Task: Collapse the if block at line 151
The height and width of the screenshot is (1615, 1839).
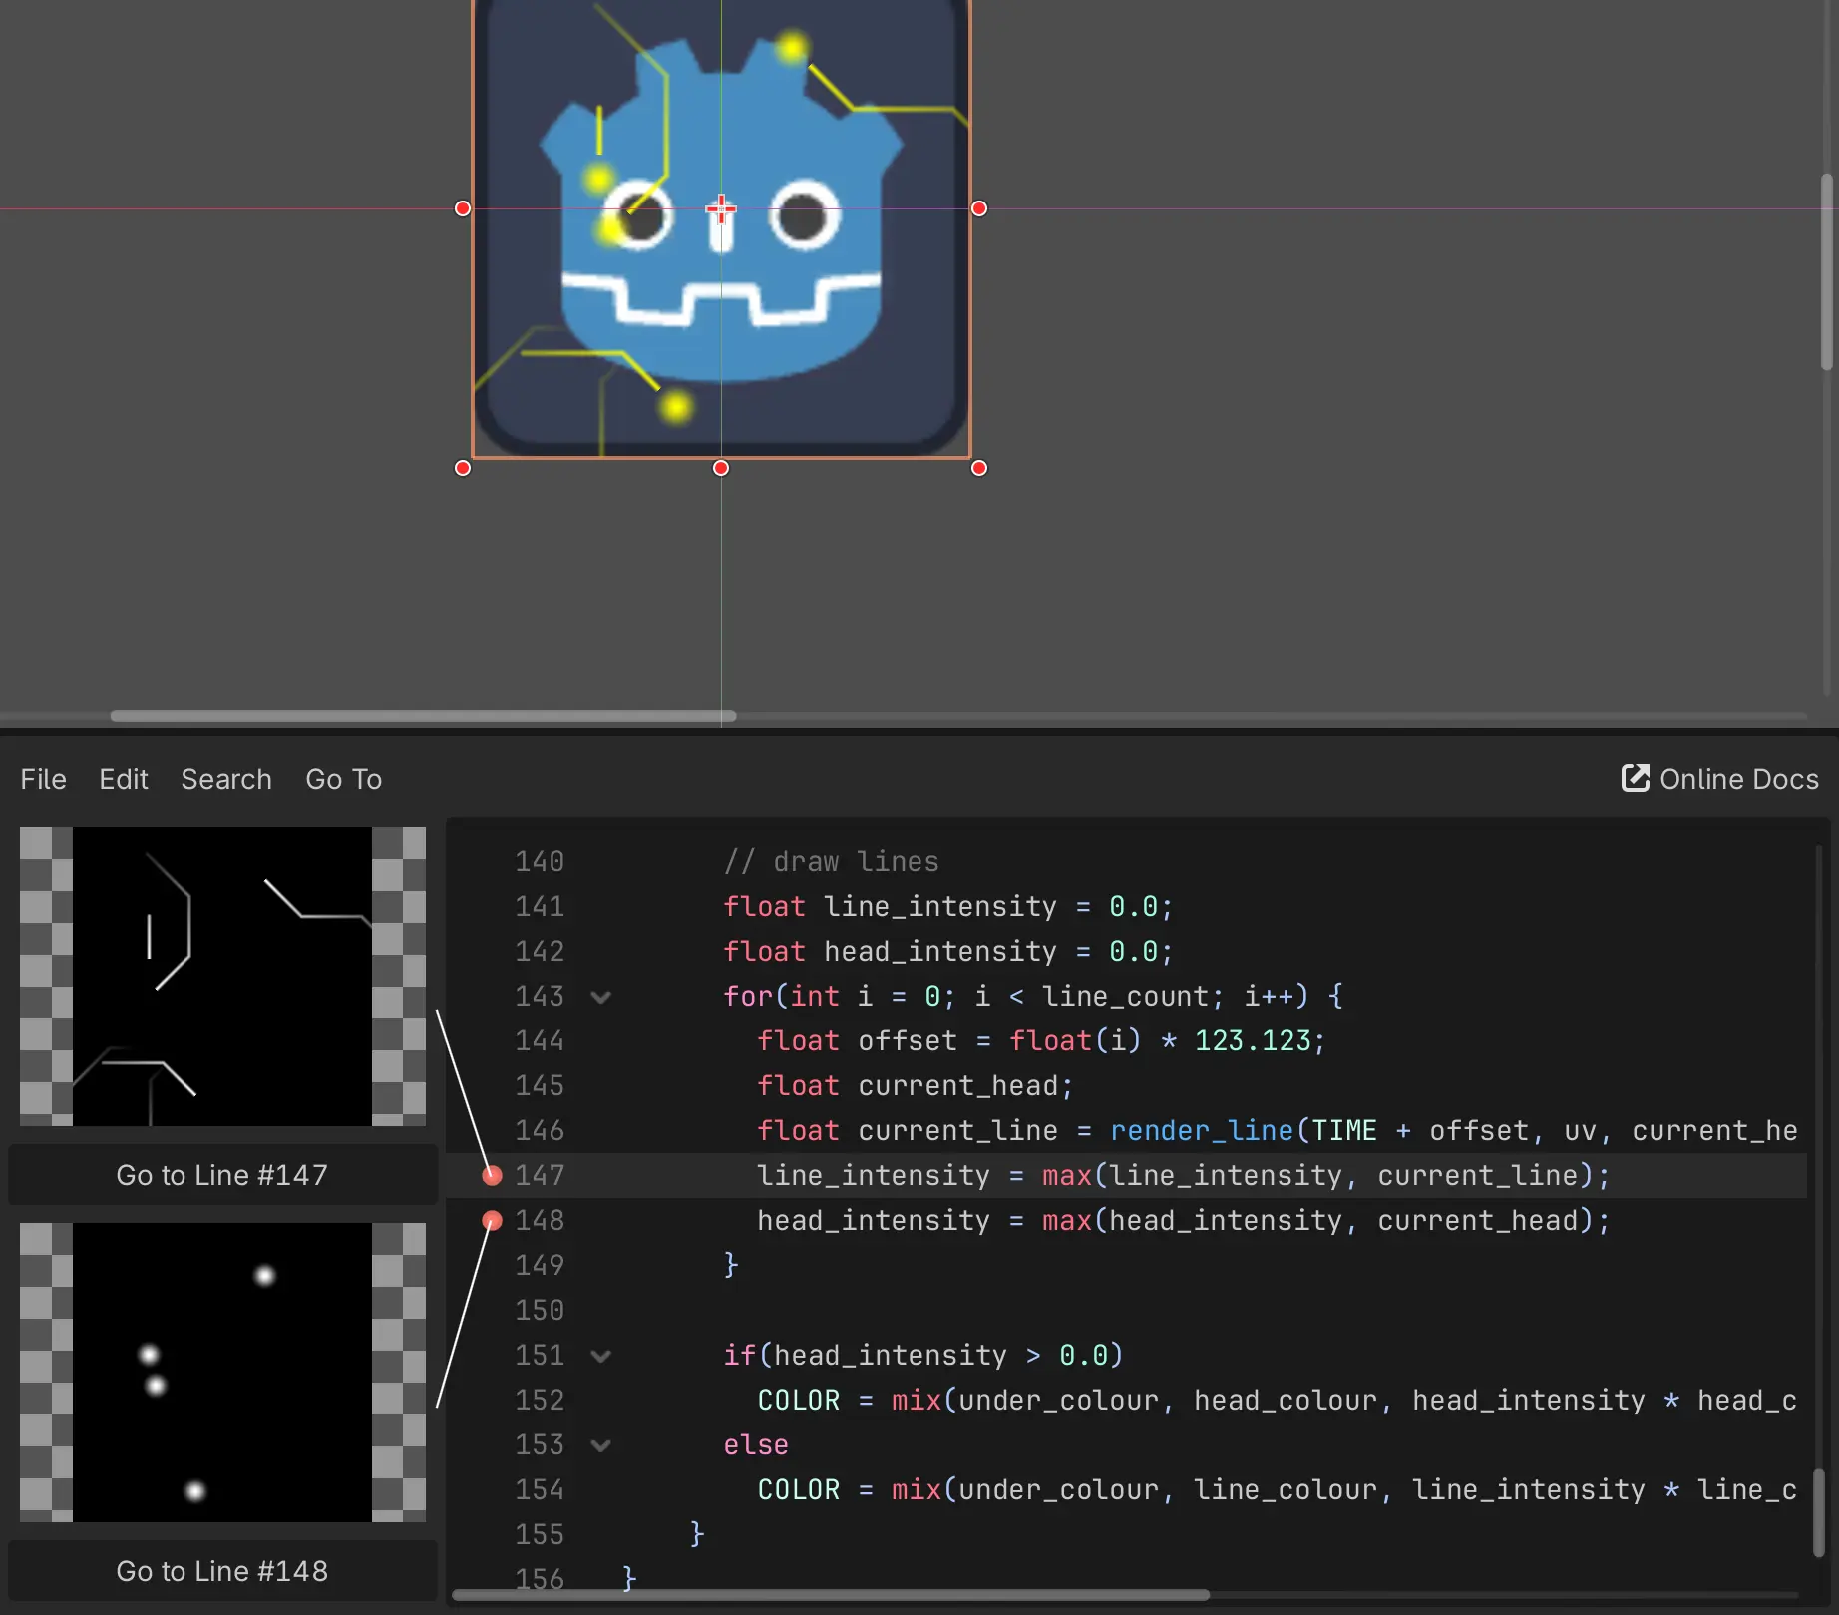Action: pos(600,1356)
